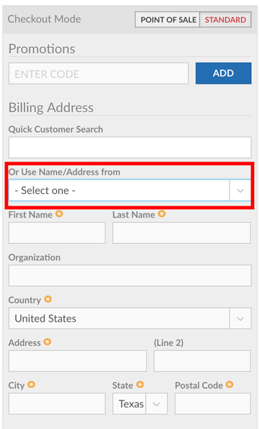Focus the Quick Customer Search box
The image size is (259, 429).
130,148
